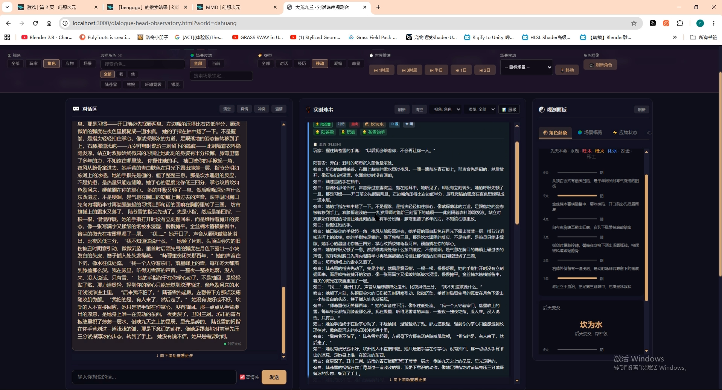Bookmark page with star icon

tap(634, 23)
